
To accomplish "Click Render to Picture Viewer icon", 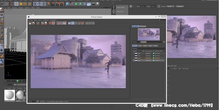I will [57, 4].
